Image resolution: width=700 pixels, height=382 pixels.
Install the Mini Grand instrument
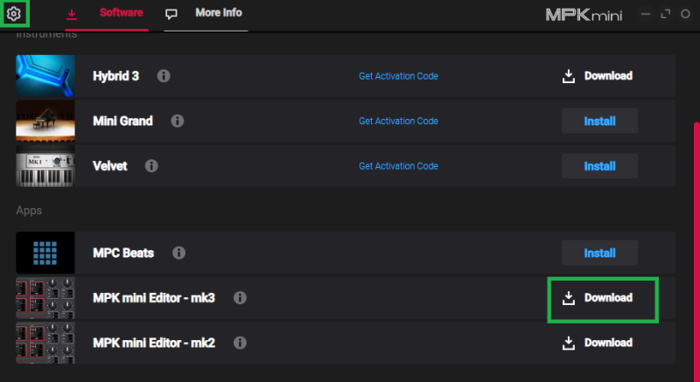(x=599, y=121)
